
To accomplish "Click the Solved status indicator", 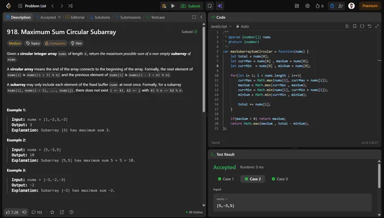I will [189, 32].
